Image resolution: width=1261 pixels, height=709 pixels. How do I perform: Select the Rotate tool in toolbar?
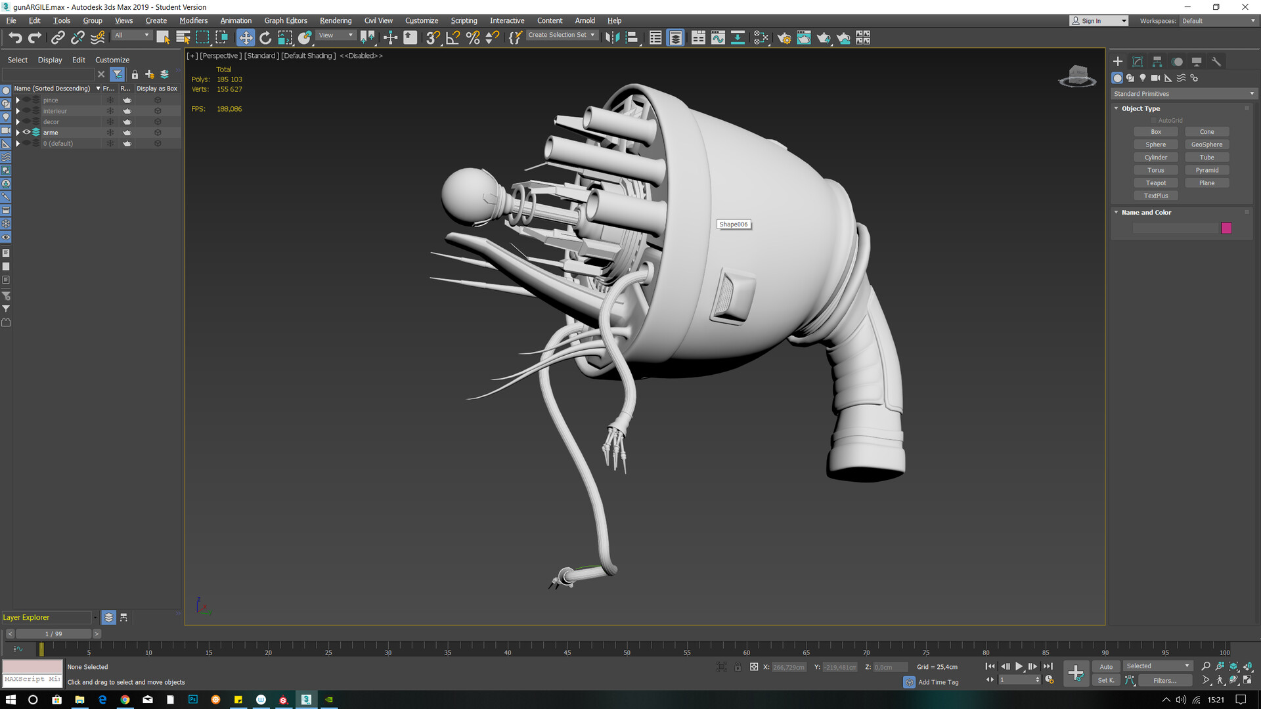pos(265,38)
